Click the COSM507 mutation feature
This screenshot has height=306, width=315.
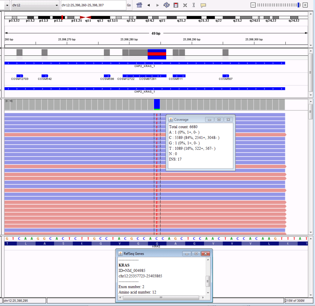pyautogui.click(x=225, y=76)
